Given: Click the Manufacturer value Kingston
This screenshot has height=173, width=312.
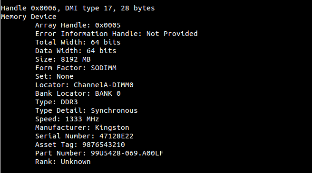Looking at the screenshot, I should (112, 127).
